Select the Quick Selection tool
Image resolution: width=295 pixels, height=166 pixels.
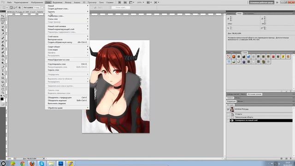click(x=3, y=27)
